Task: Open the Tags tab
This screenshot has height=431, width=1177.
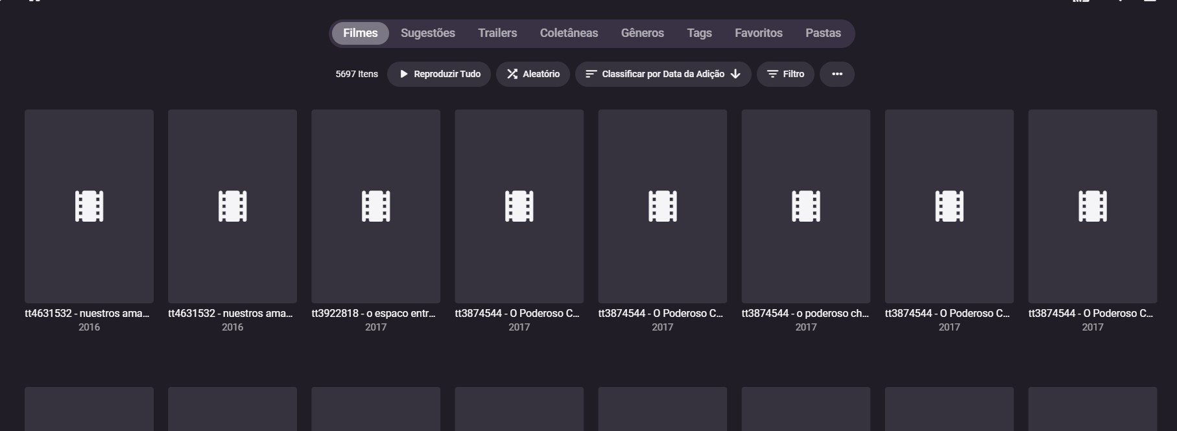Action: (x=699, y=33)
